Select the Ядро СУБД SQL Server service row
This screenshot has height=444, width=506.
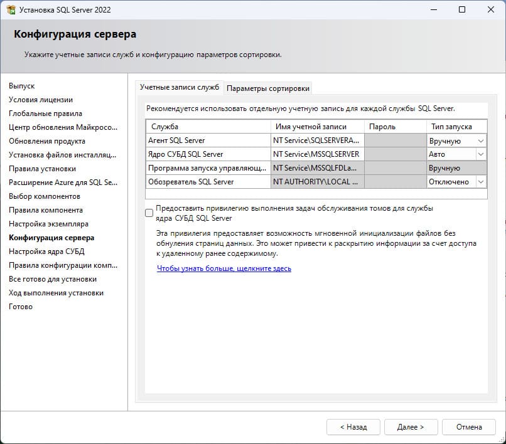(x=208, y=154)
